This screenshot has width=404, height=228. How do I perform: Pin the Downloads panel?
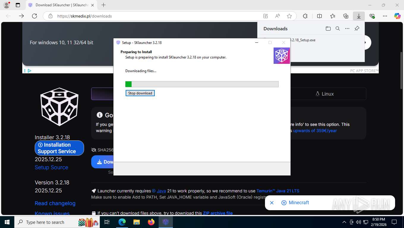click(x=357, y=28)
